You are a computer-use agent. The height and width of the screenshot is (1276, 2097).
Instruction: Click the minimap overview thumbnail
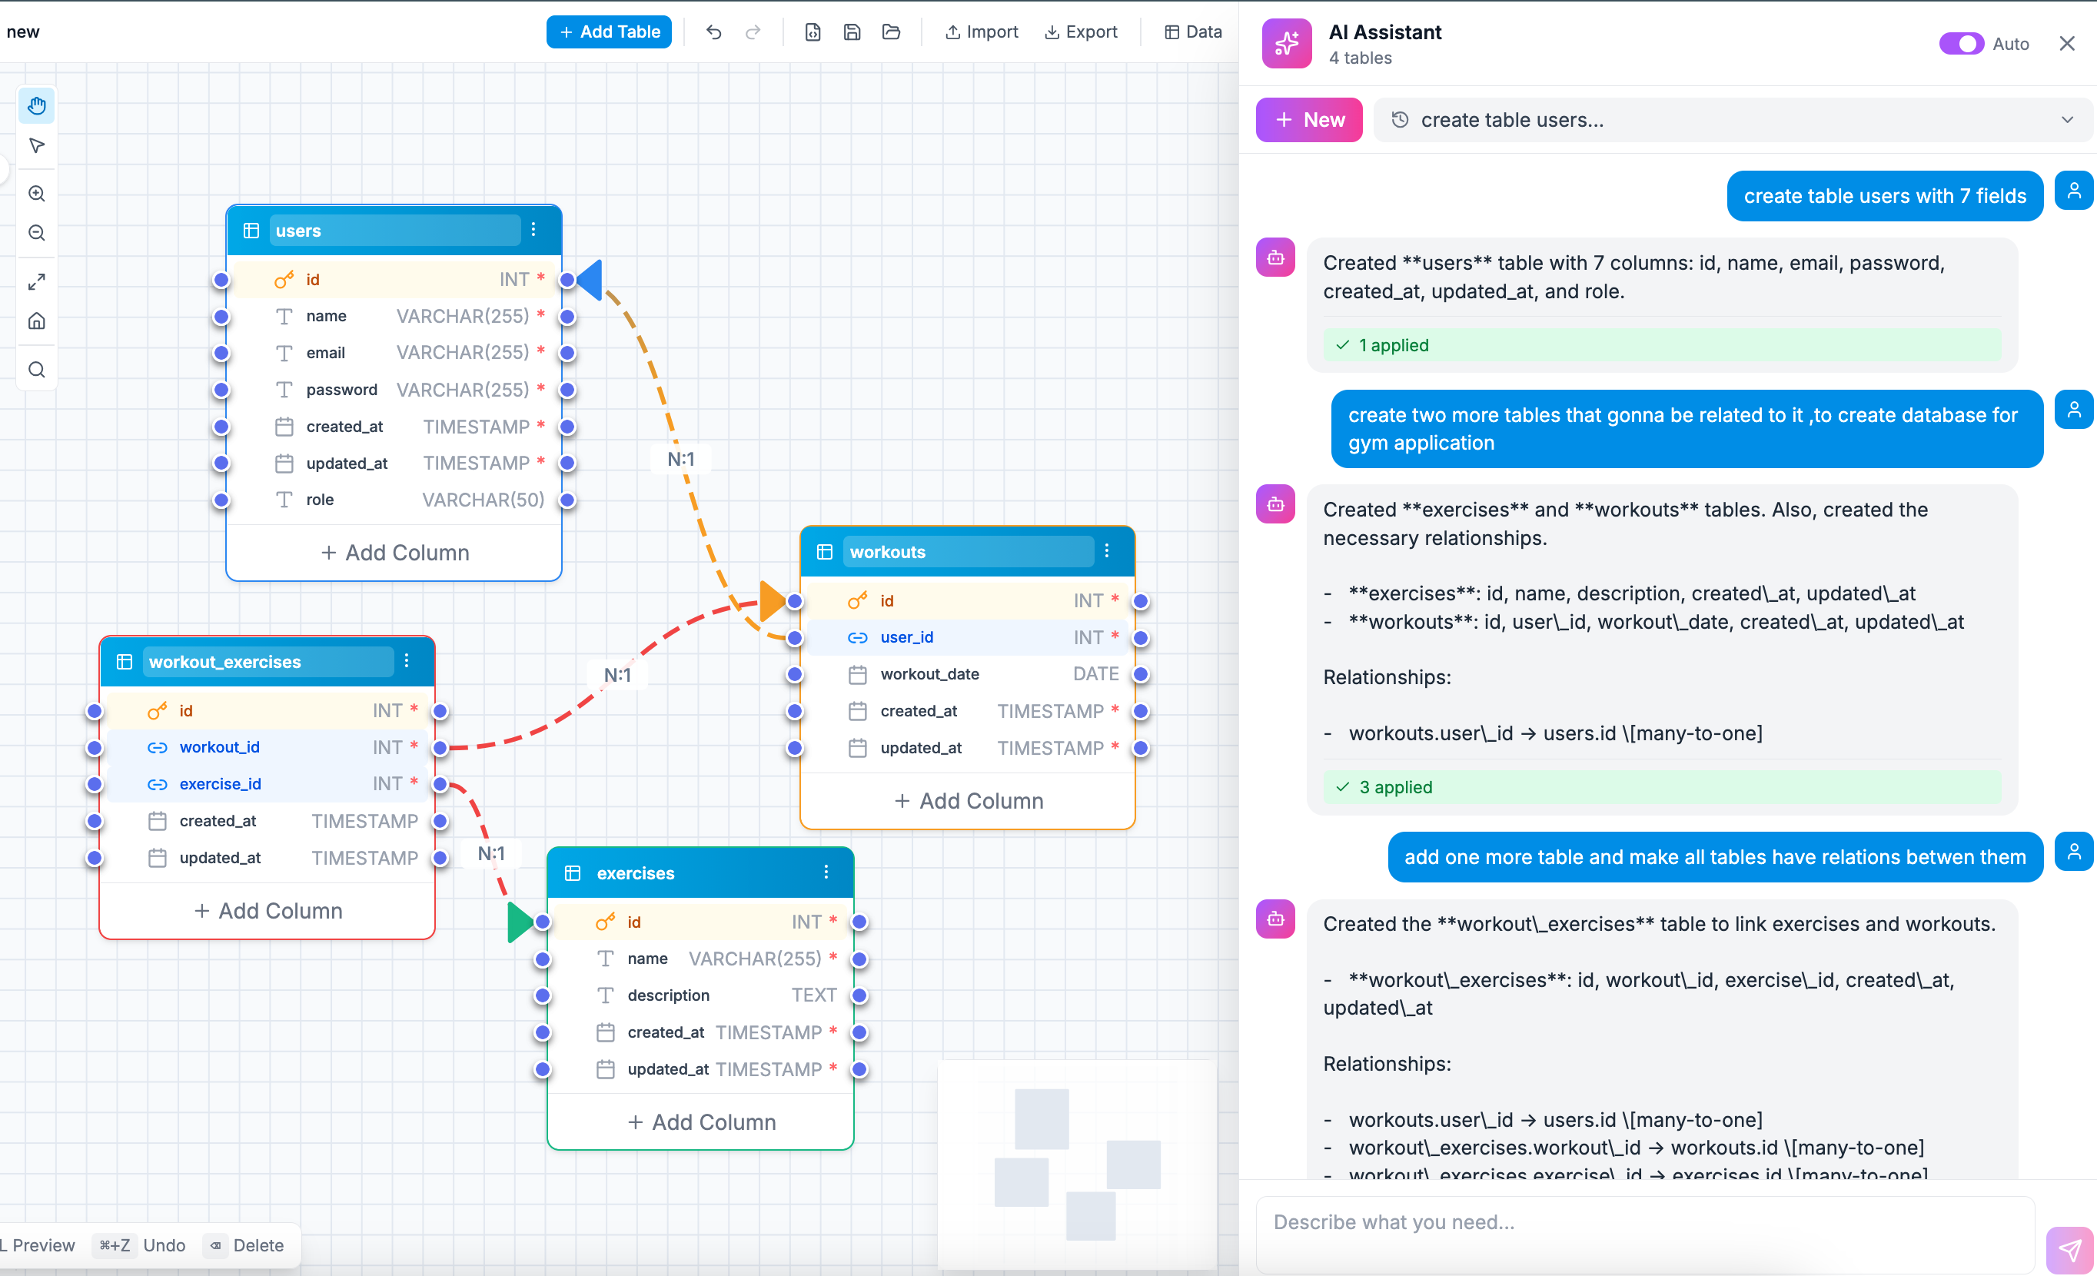pos(1077,1164)
